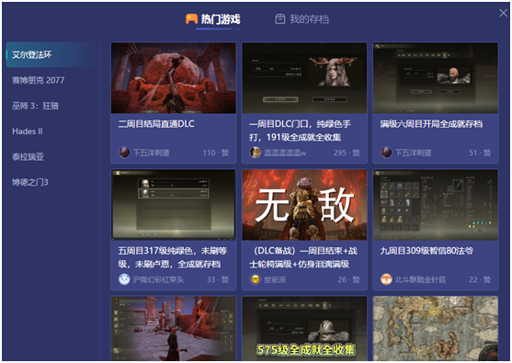Select the 热门游戏 tab
The image size is (512, 363).
(213, 19)
